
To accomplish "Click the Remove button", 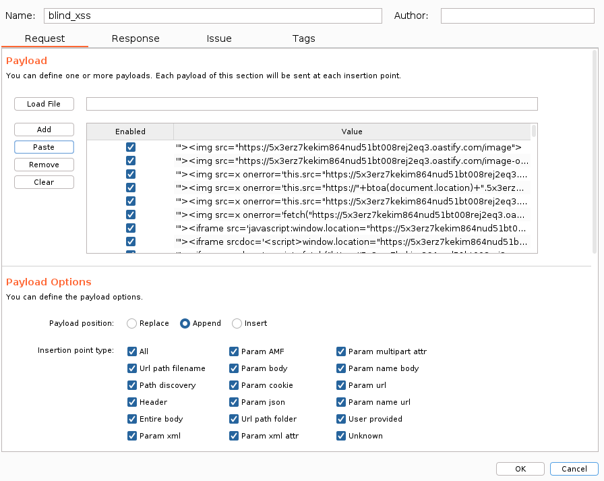I will coord(44,165).
